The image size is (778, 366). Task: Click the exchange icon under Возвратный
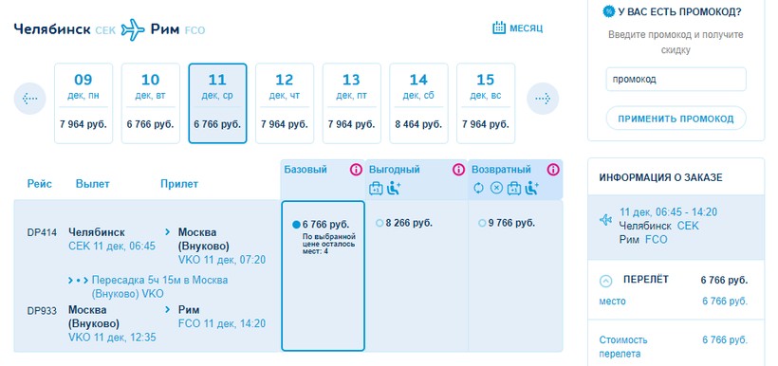[478, 188]
